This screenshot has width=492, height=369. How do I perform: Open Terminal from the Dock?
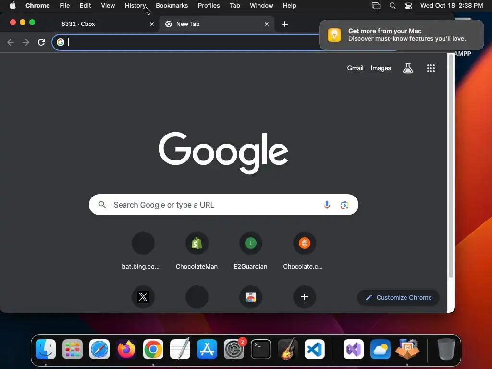point(261,349)
